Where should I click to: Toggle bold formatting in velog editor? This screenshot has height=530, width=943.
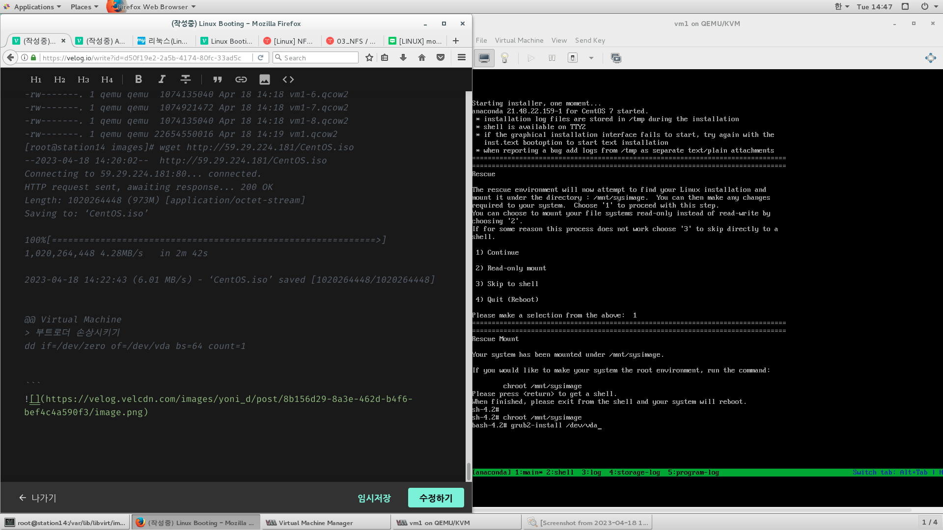click(x=139, y=79)
